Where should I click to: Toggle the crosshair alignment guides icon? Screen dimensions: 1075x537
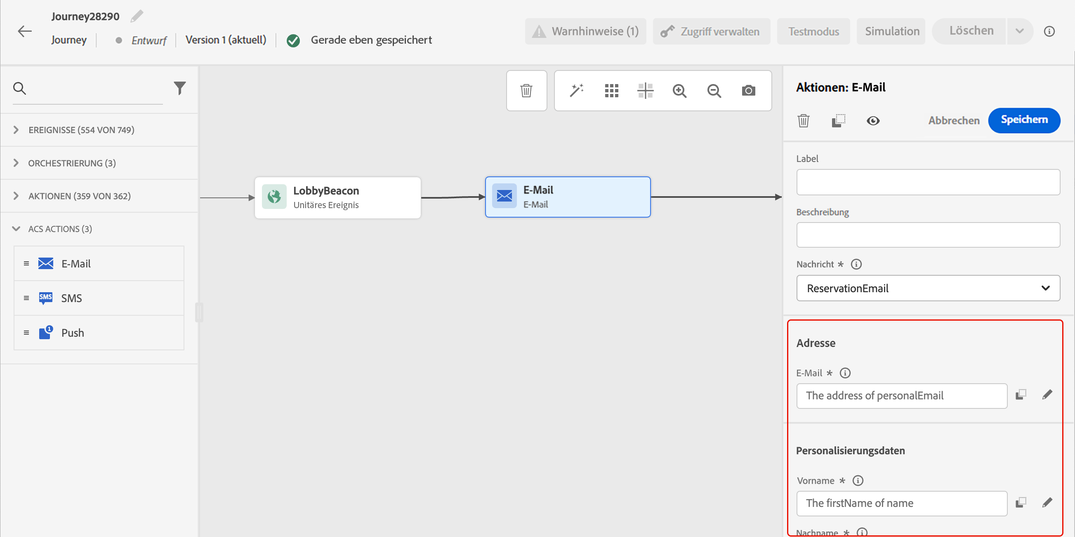tap(645, 91)
